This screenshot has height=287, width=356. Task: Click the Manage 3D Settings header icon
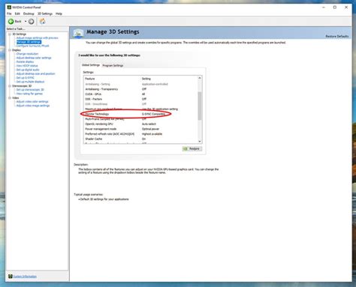78,34
